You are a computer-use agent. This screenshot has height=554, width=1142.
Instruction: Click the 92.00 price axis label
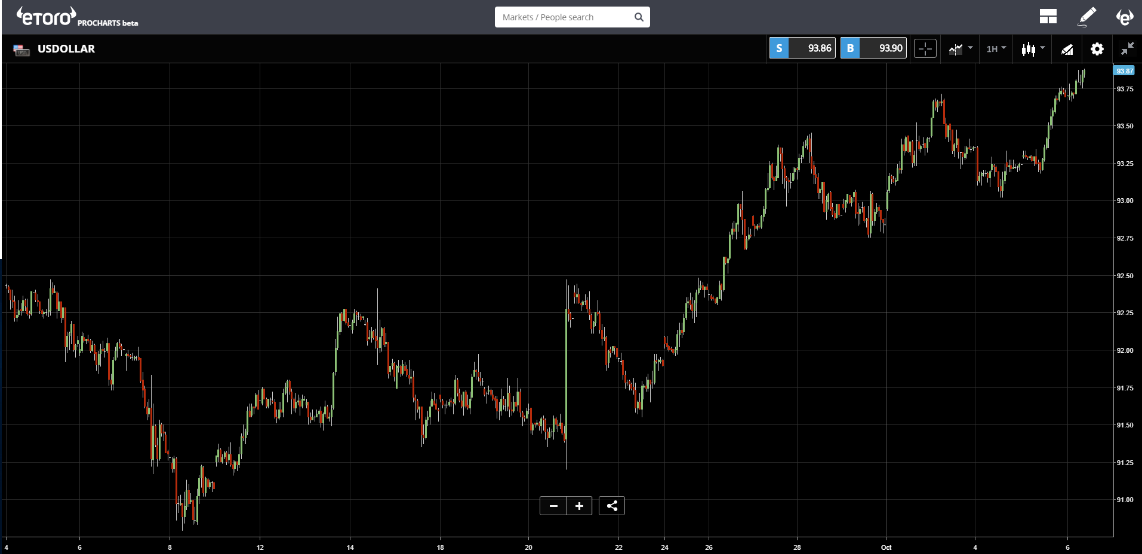(x=1125, y=350)
